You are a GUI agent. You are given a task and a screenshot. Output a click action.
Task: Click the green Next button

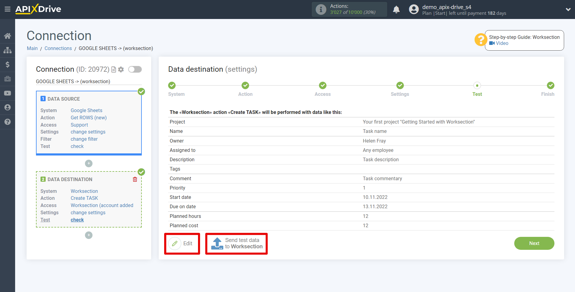534,243
